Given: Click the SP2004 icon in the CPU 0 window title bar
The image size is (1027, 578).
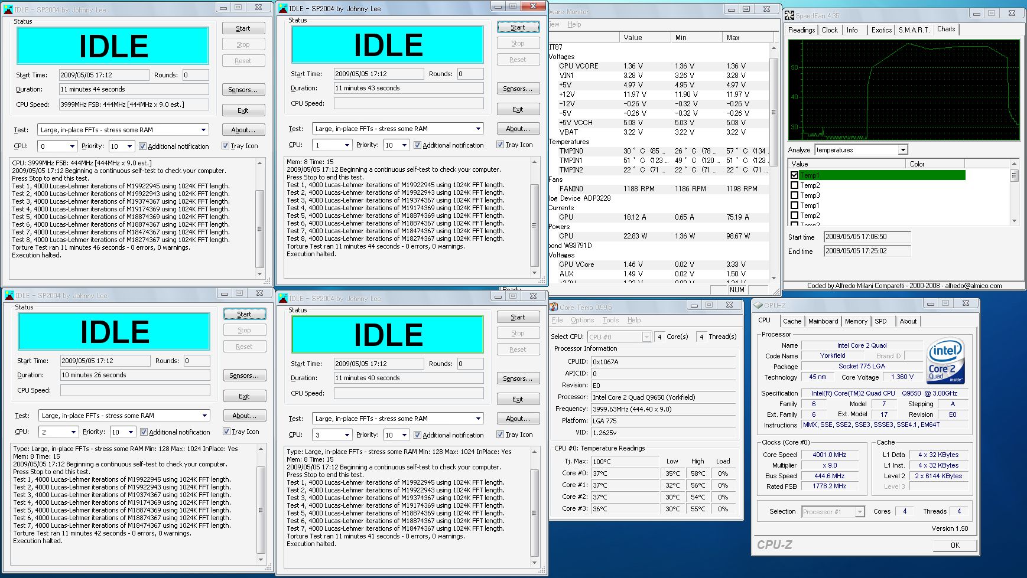Looking at the screenshot, I should point(8,9).
